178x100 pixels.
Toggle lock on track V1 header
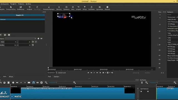pyautogui.click(x=2, y=92)
